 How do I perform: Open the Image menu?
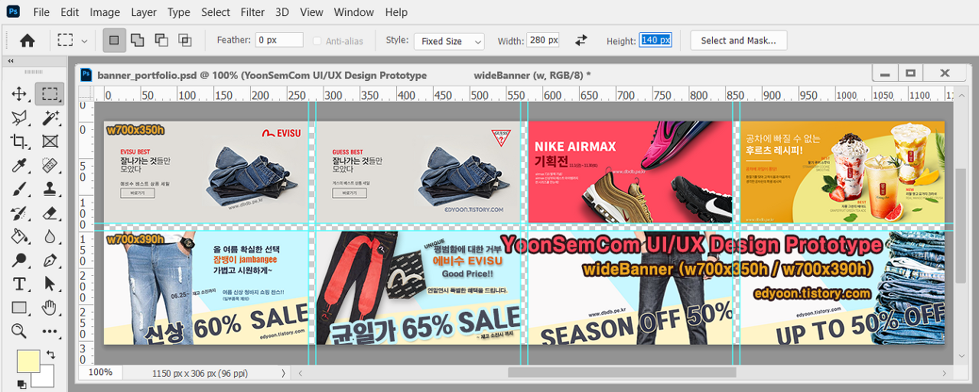pyautogui.click(x=105, y=12)
